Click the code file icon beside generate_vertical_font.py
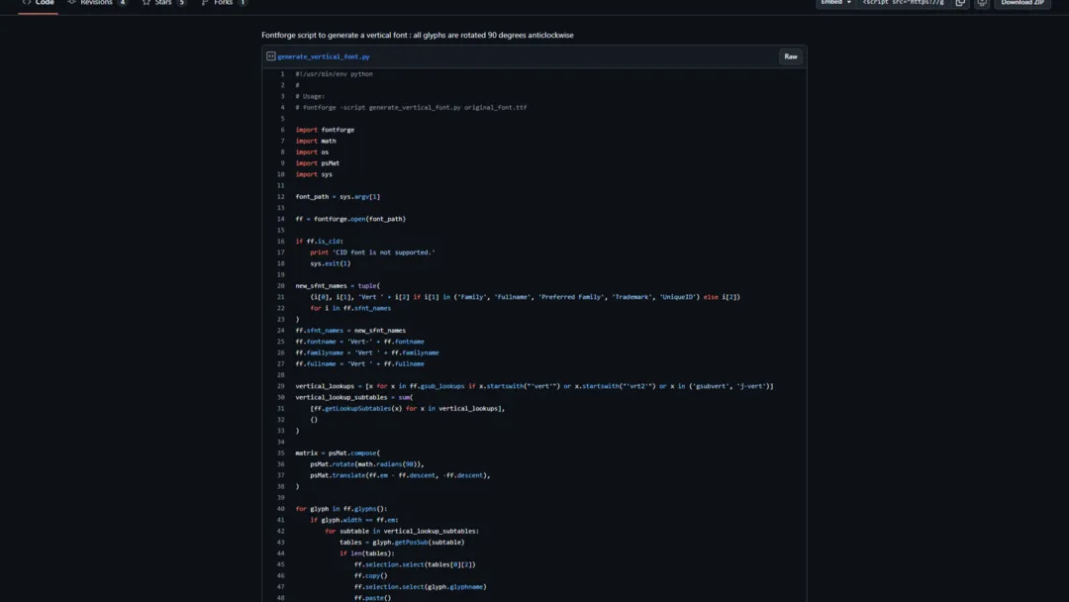This screenshot has height=602, width=1069. [x=272, y=55]
